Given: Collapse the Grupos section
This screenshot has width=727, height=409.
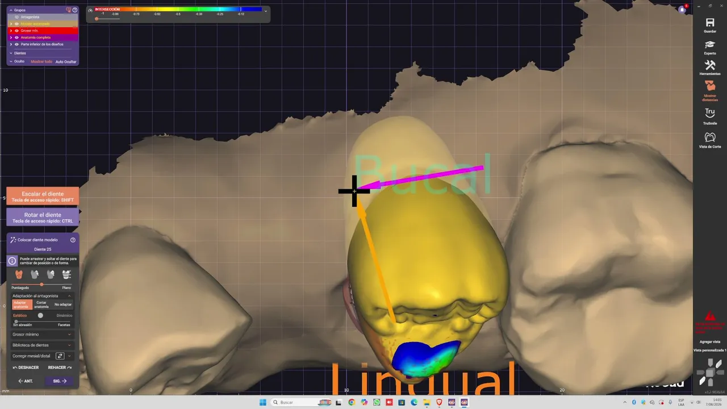Looking at the screenshot, I should tap(11, 10).
